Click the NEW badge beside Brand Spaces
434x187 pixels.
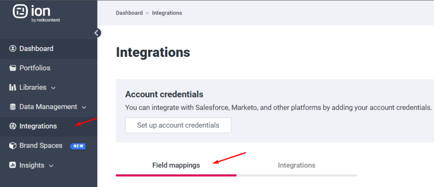[78, 146]
